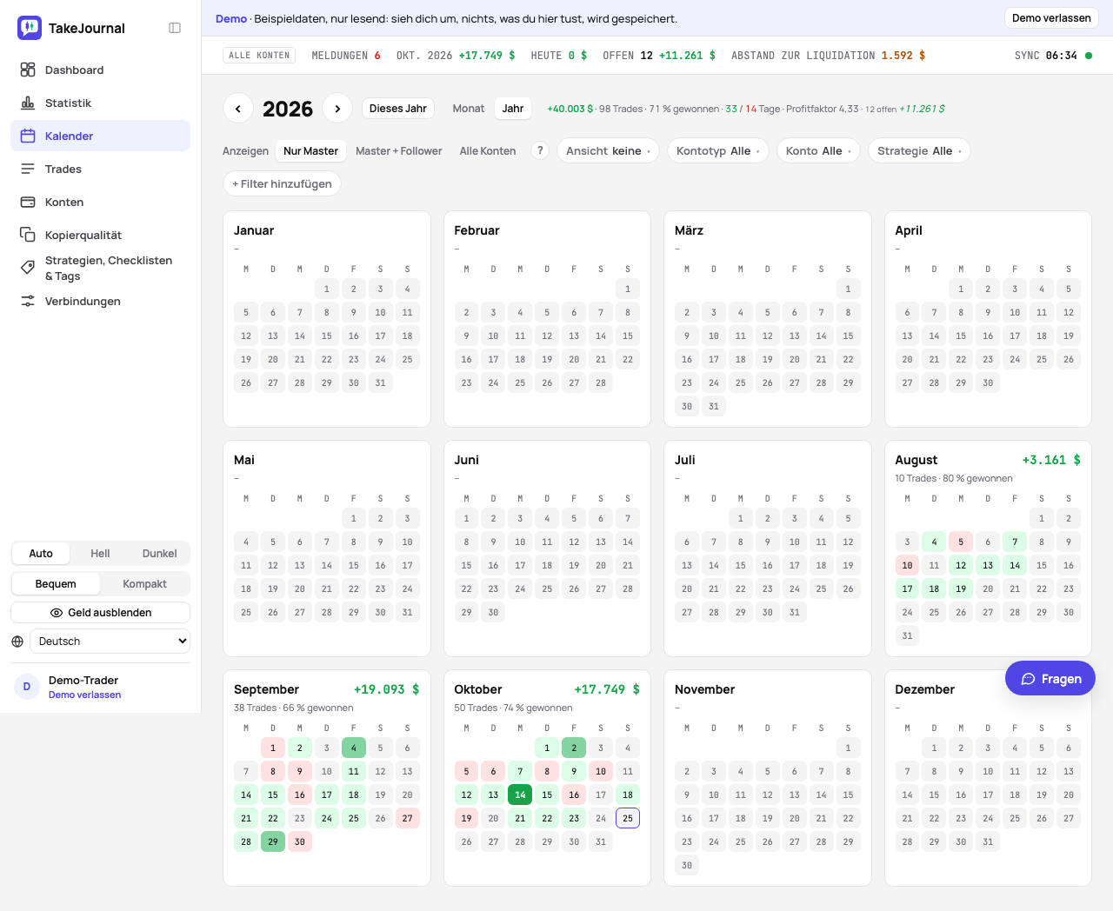The height and width of the screenshot is (911, 1113).
Task: Click the question mark help icon
Action: click(x=540, y=150)
